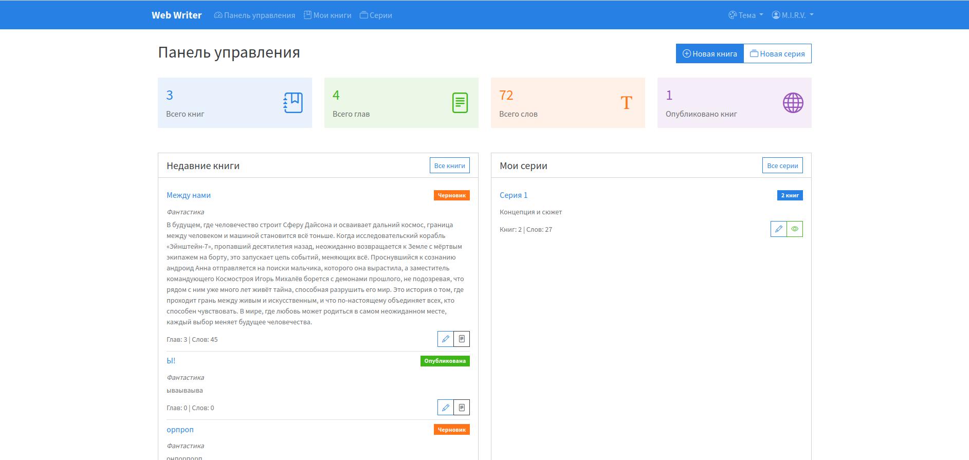Viewport: 969px width, 460px height.
Task: Click the notebook icon in Всего книг card
Action: 293,103
